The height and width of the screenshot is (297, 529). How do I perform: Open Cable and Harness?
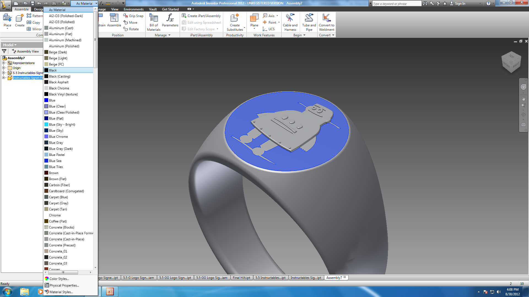point(290,22)
